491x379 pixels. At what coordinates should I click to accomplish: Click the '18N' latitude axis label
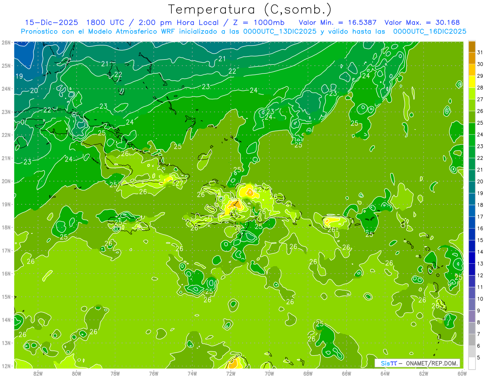point(6,227)
